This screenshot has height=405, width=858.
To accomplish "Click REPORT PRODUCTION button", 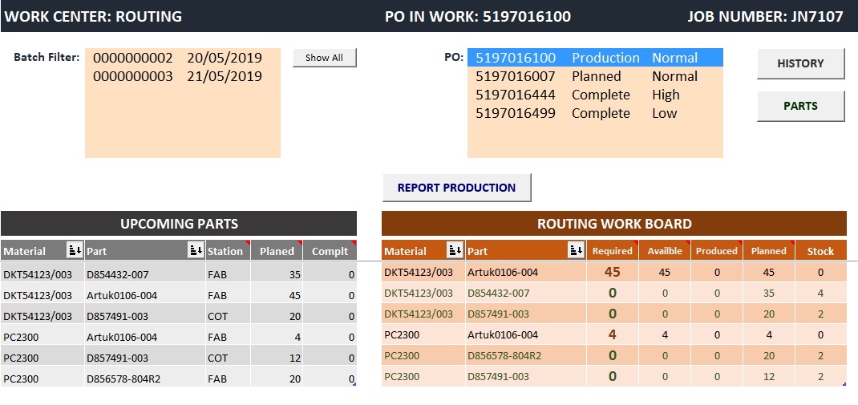I will 456,188.
